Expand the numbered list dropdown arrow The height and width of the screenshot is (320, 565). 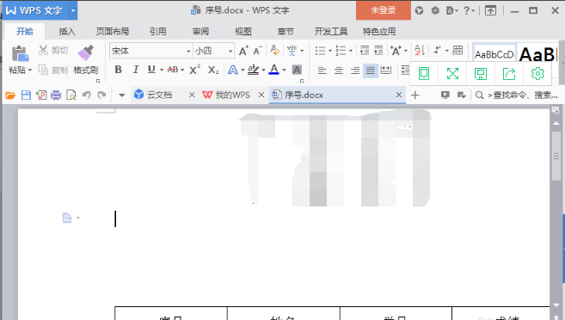[351, 51]
